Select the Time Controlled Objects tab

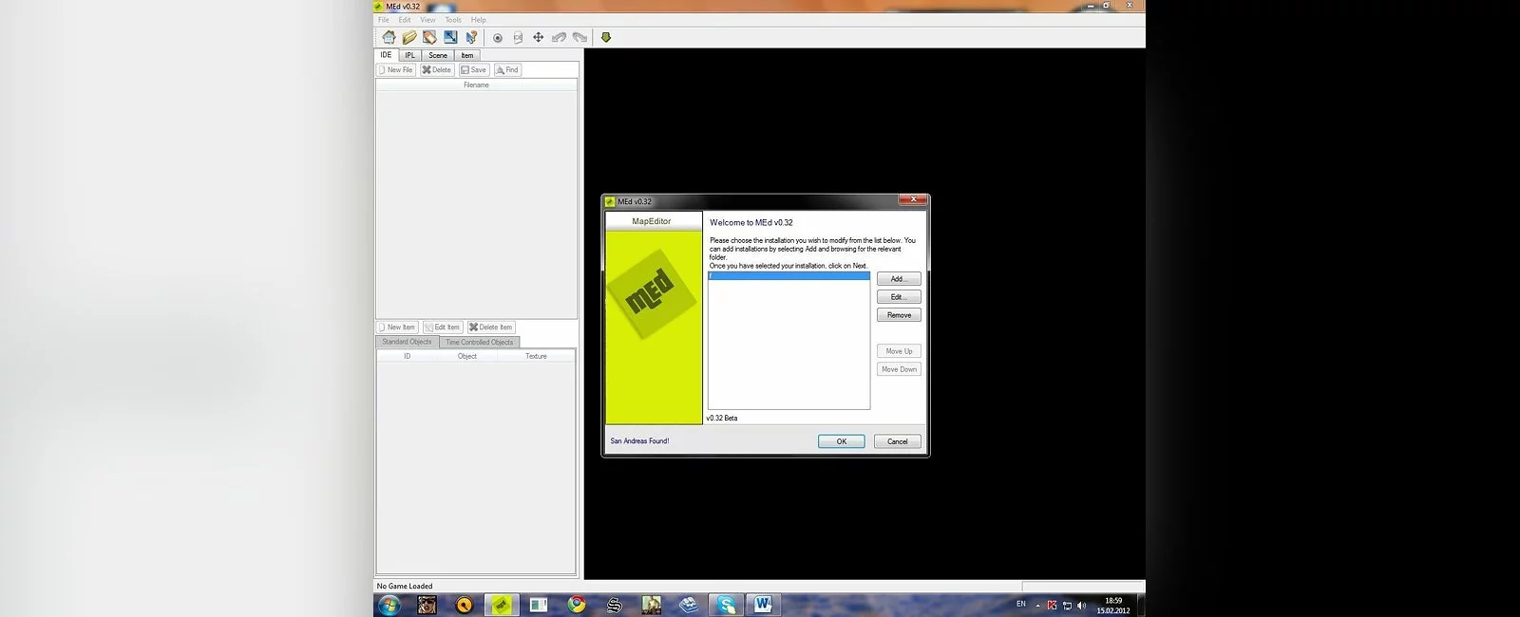479,342
